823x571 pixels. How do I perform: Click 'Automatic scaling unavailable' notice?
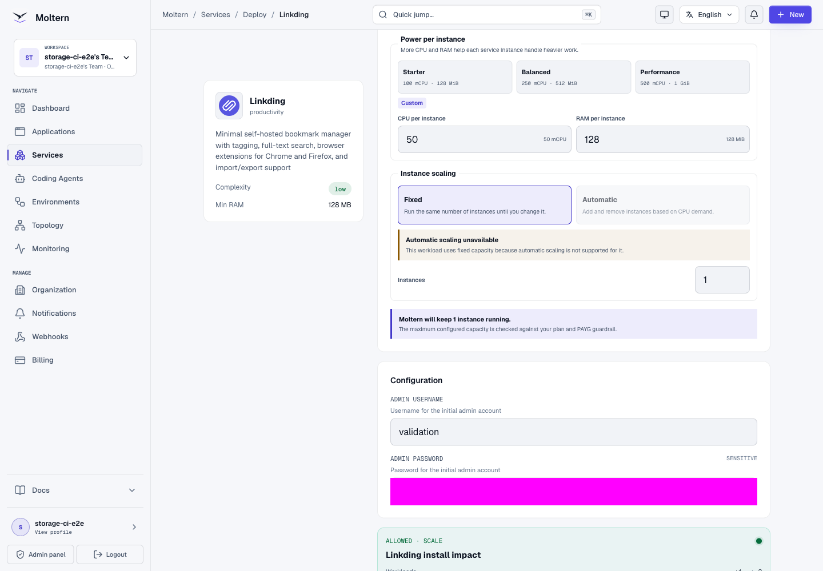tap(574, 245)
